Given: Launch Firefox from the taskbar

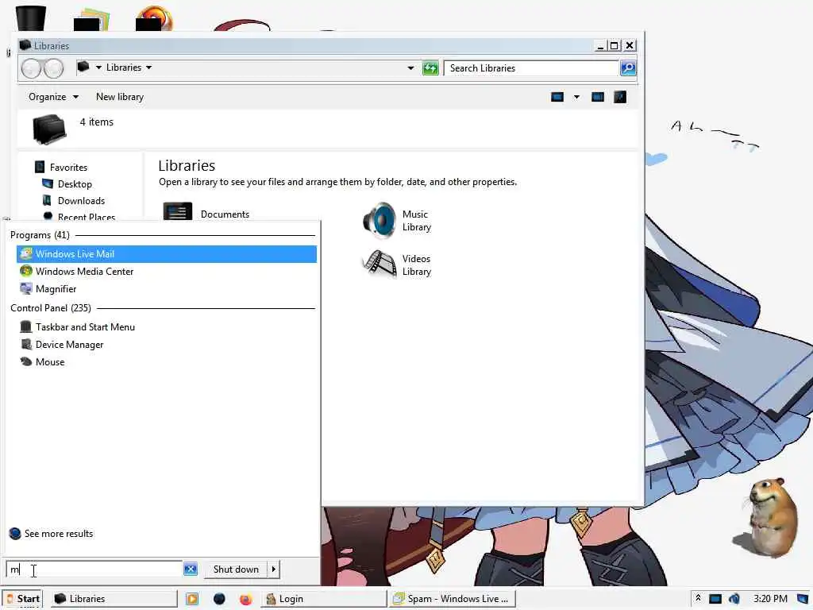Looking at the screenshot, I should (246, 599).
